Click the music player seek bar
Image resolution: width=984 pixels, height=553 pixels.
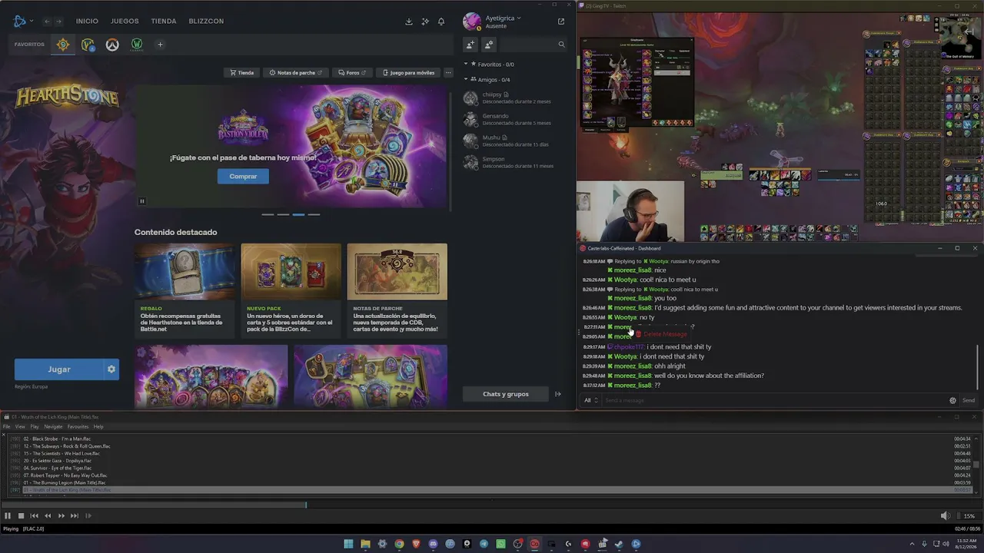coord(492,505)
